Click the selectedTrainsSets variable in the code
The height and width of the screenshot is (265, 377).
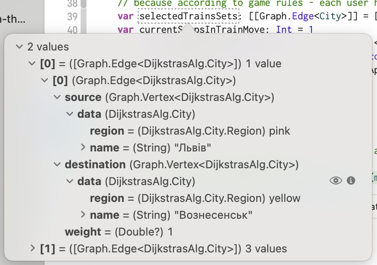188,16
